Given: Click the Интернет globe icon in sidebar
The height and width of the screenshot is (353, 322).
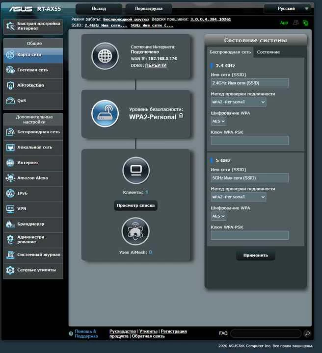Looking at the screenshot, I should coord(10,163).
